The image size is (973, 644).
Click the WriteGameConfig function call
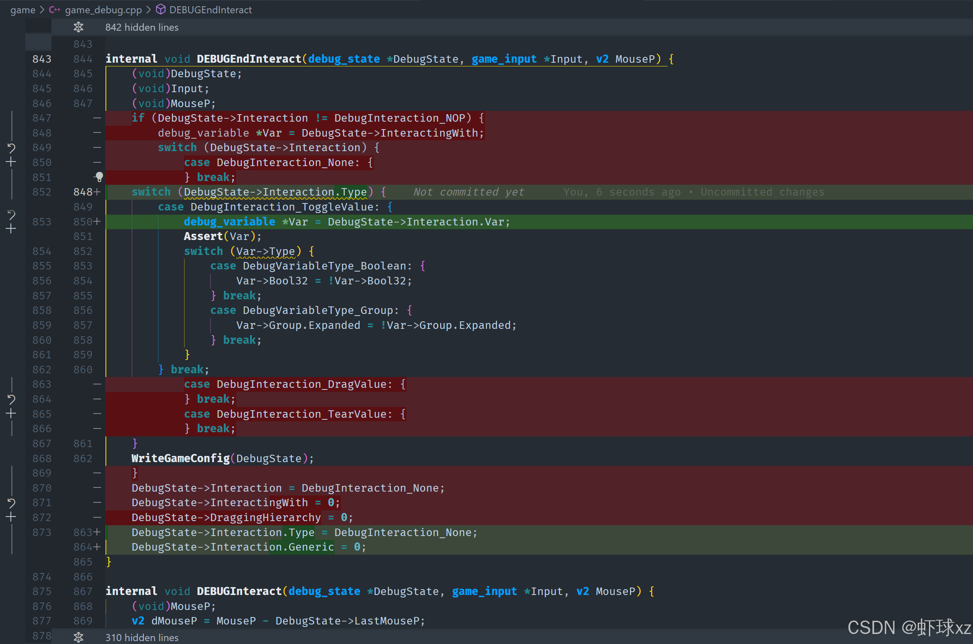180,458
